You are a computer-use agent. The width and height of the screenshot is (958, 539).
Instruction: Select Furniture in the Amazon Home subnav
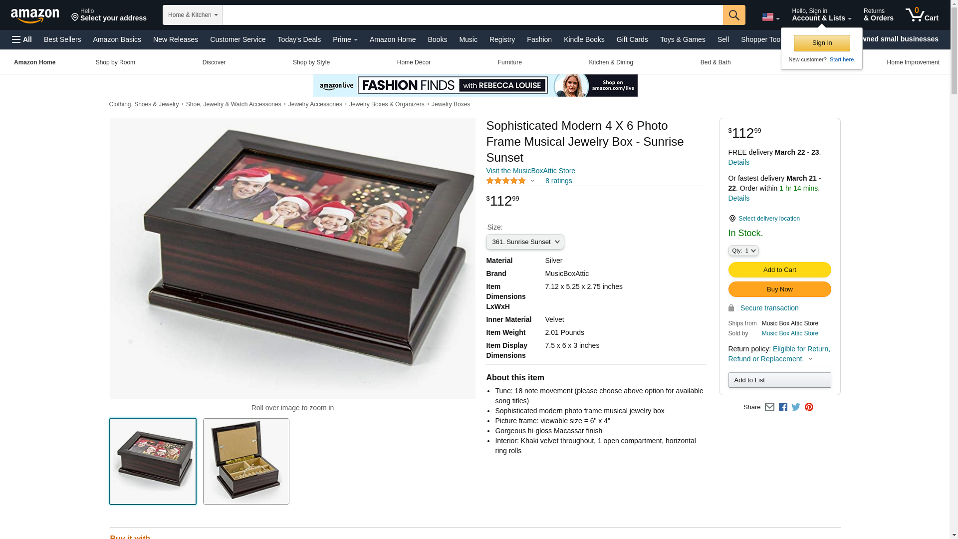(x=509, y=62)
